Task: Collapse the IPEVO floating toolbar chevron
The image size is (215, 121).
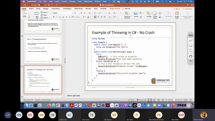Action: pyautogui.click(x=191, y=61)
